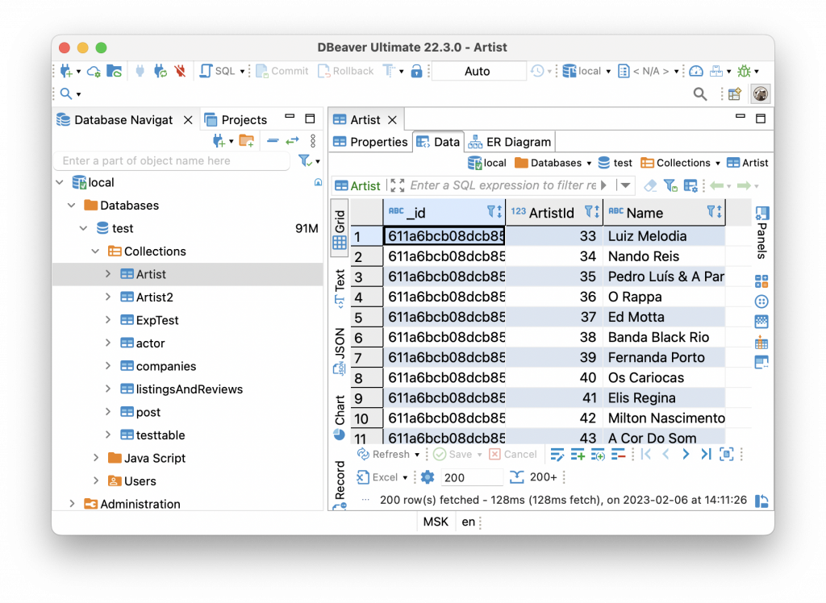Click the Collections breadcrumb
The height and width of the screenshot is (603, 826).
click(680, 164)
